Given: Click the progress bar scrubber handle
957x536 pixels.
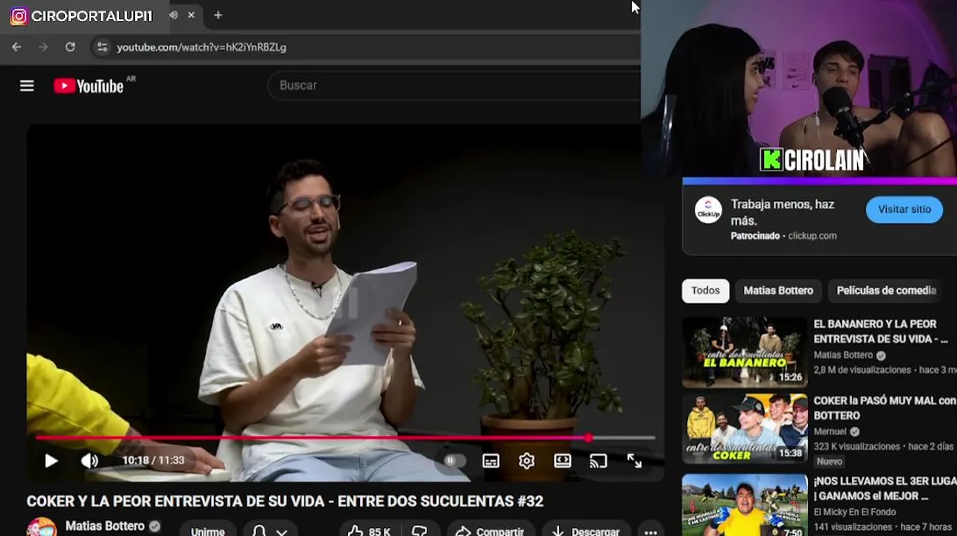Looking at the screenshot, I should point(588,438).
